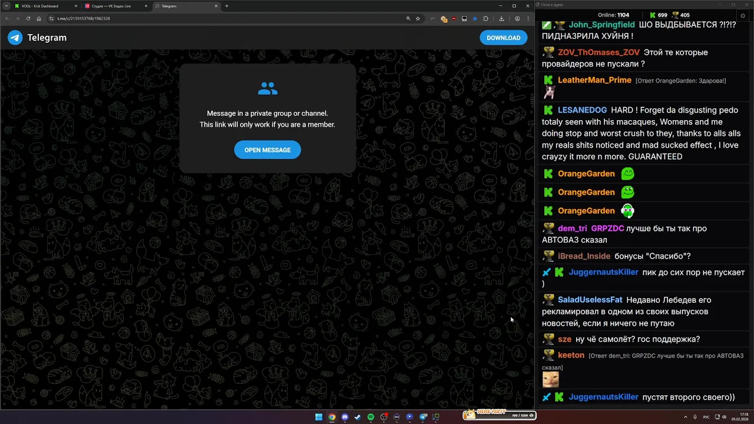
Task: Click the Online: 1104 counter
Action: pos(613,15)
